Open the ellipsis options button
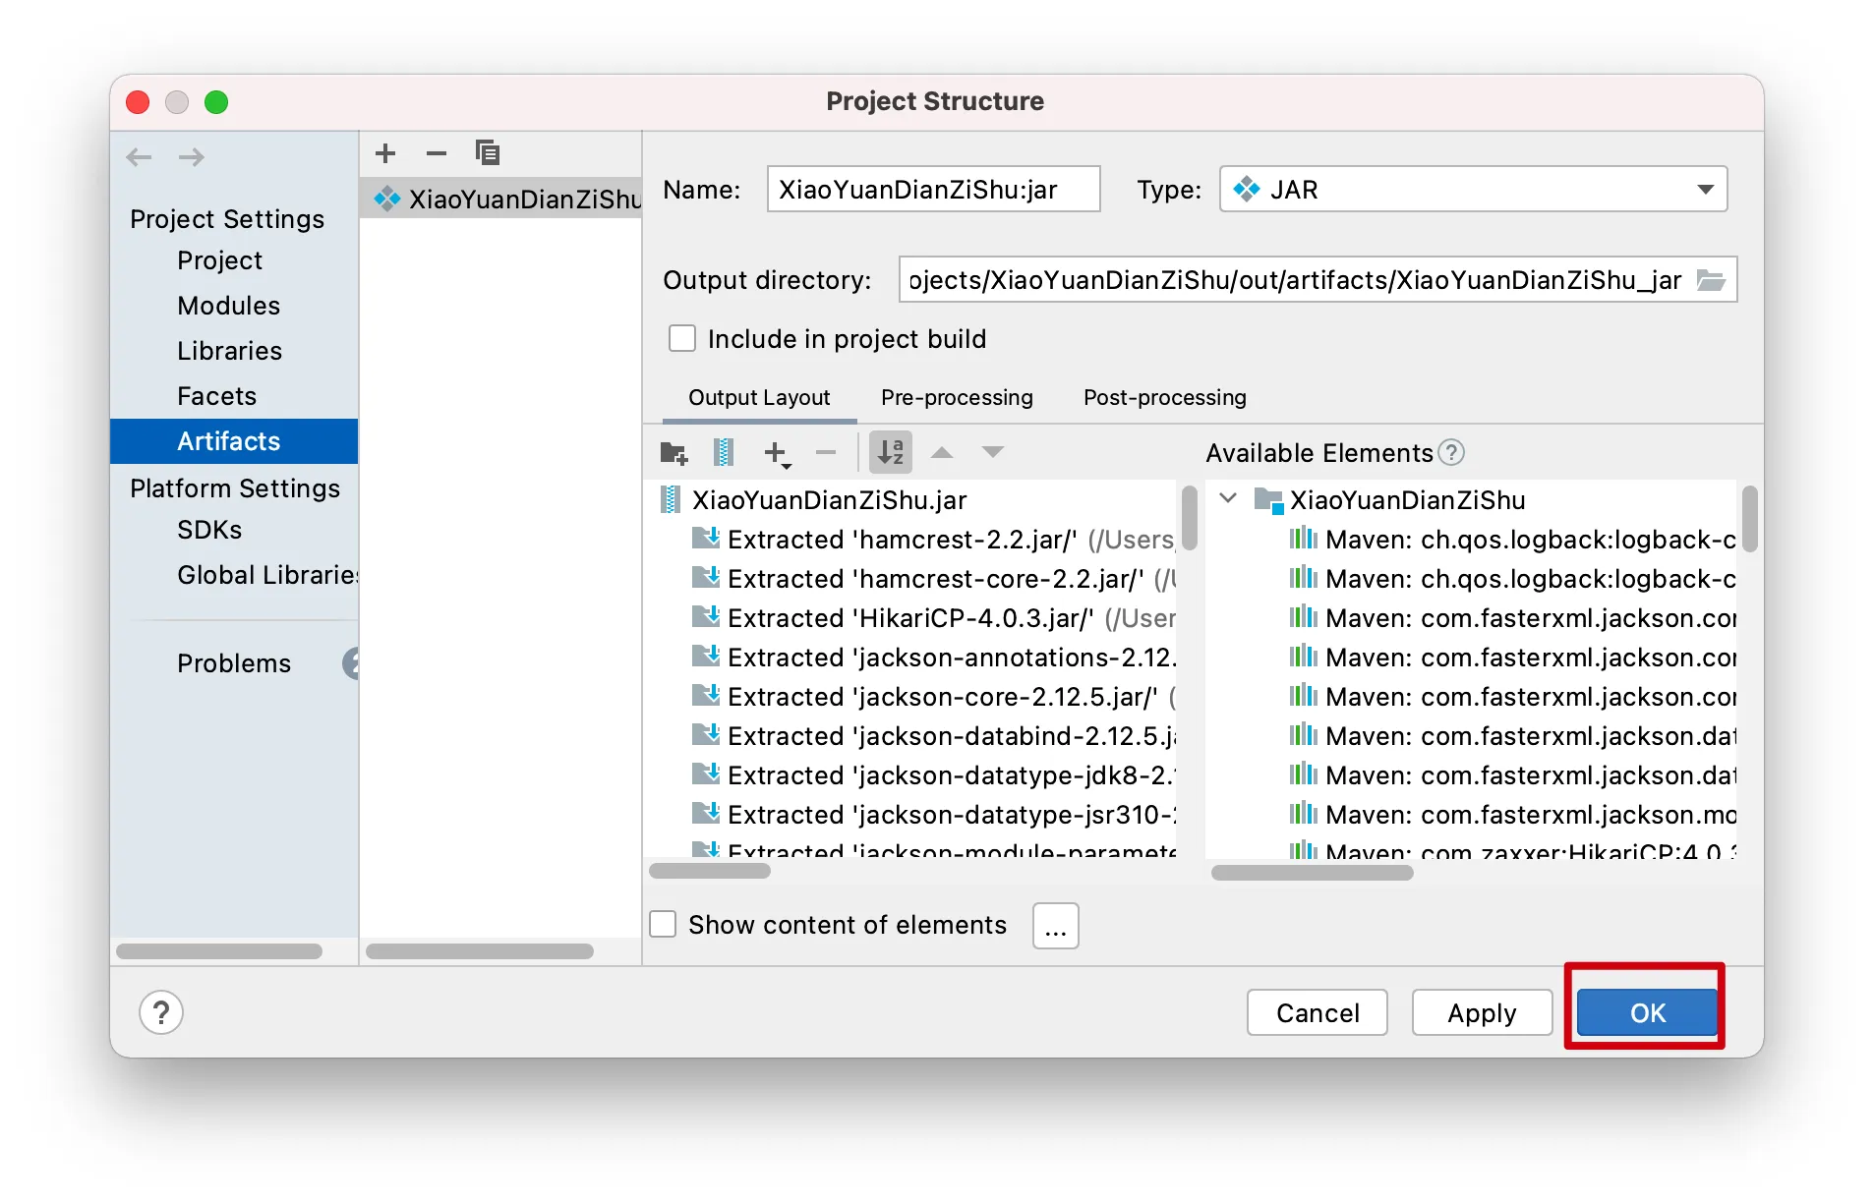 point(1056,926)
